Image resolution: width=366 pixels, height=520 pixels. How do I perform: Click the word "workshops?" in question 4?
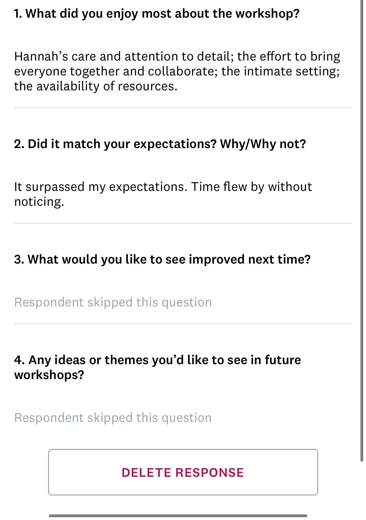pyautogui.click(x=49, y=375)
